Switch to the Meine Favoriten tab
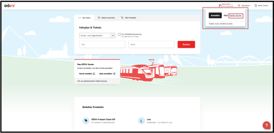Image resolution: width=274 pixels, height=133 pixels. (106, 18)
